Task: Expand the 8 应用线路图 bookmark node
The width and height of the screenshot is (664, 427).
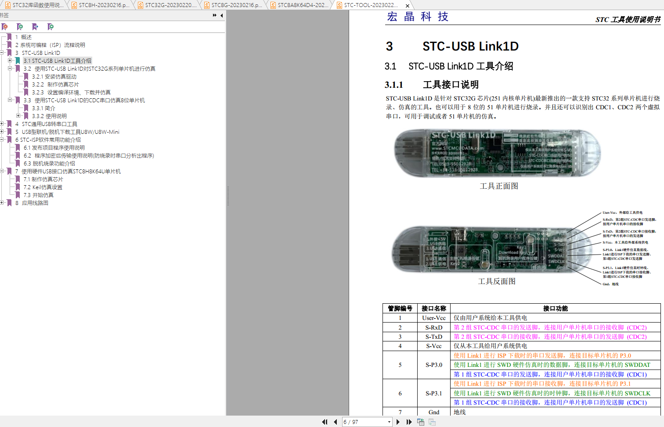Action: 2,203
